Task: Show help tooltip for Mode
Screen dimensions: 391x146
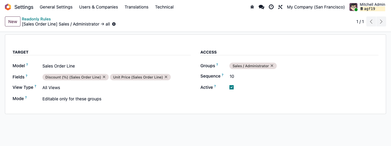Action: (x=26, y=97)
